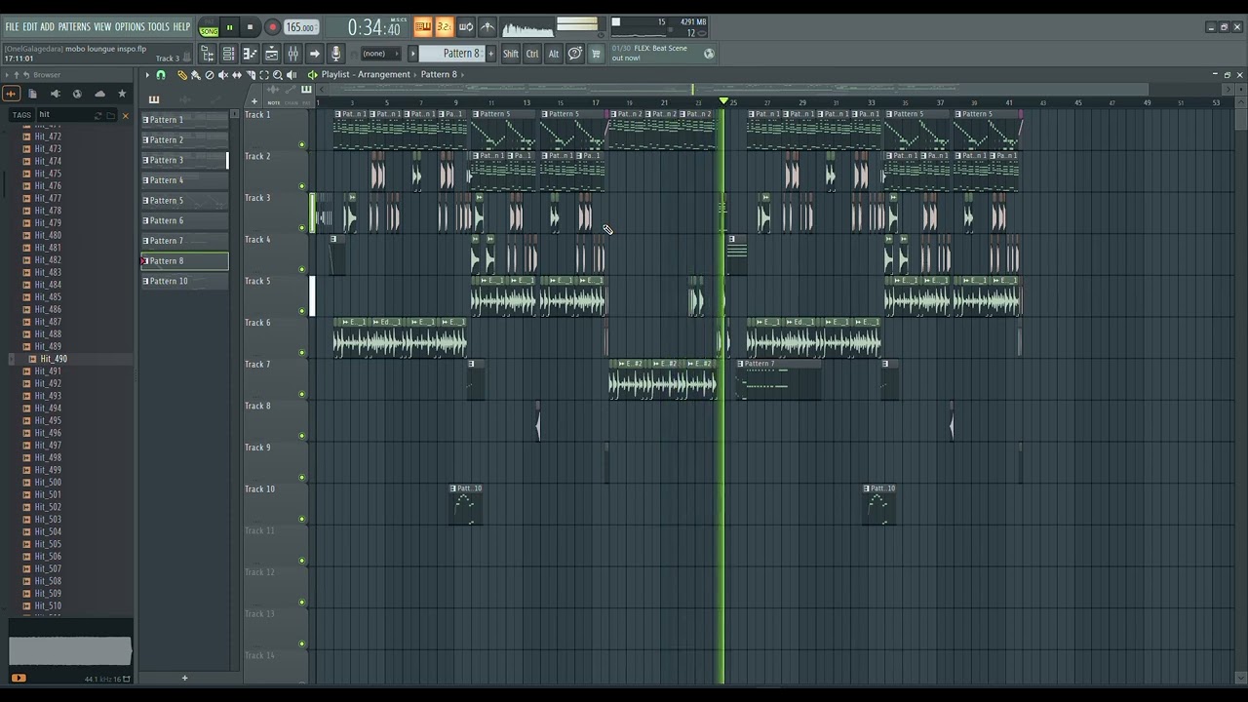Toggle typing keyboard to piano icon
This screenshot has height=702, width=1248.
[422, 27]
